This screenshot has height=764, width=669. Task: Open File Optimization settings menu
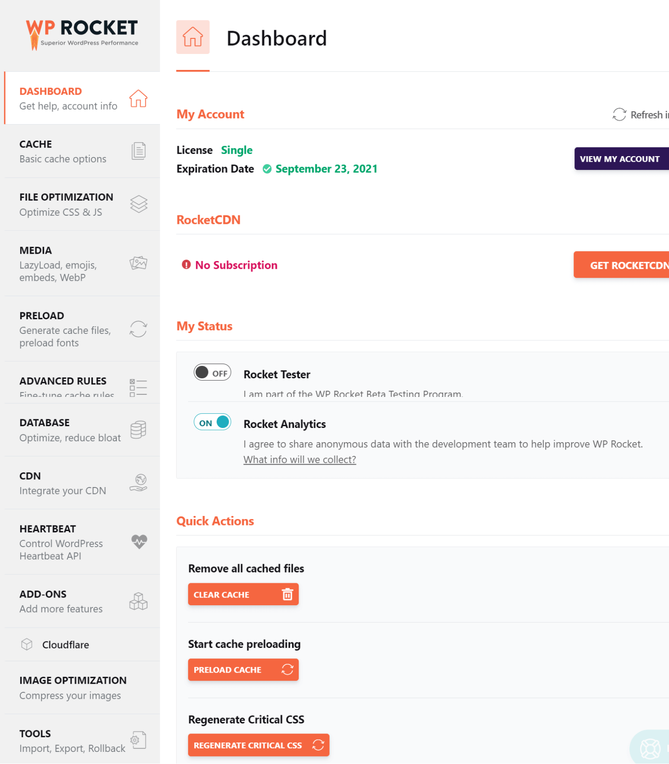coord(82,204)
